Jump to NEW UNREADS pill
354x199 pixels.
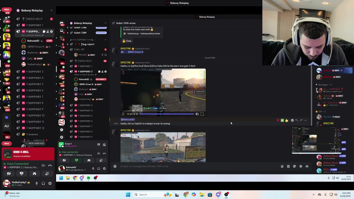coord(35,143)
